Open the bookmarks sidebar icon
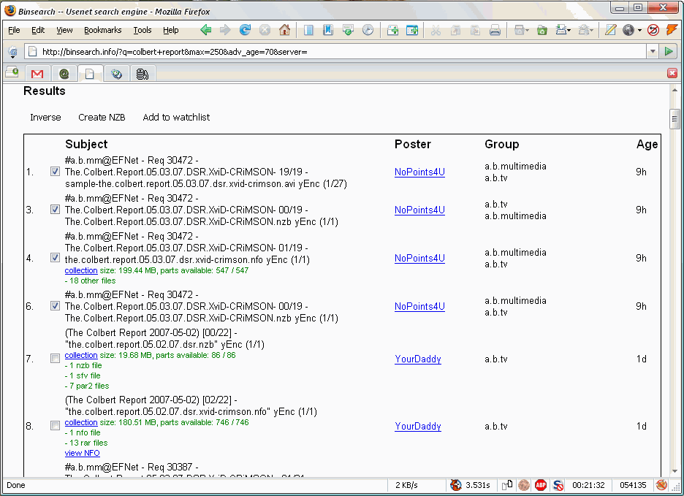The image size is (684, 496). (328, 30)
